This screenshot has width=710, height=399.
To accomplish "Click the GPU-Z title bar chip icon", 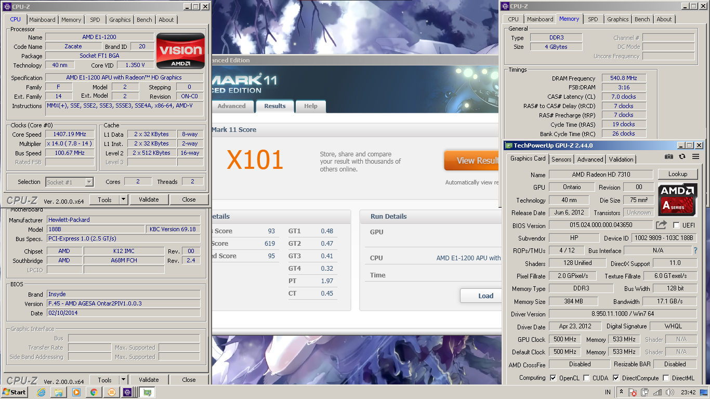I will coord(509,145).
